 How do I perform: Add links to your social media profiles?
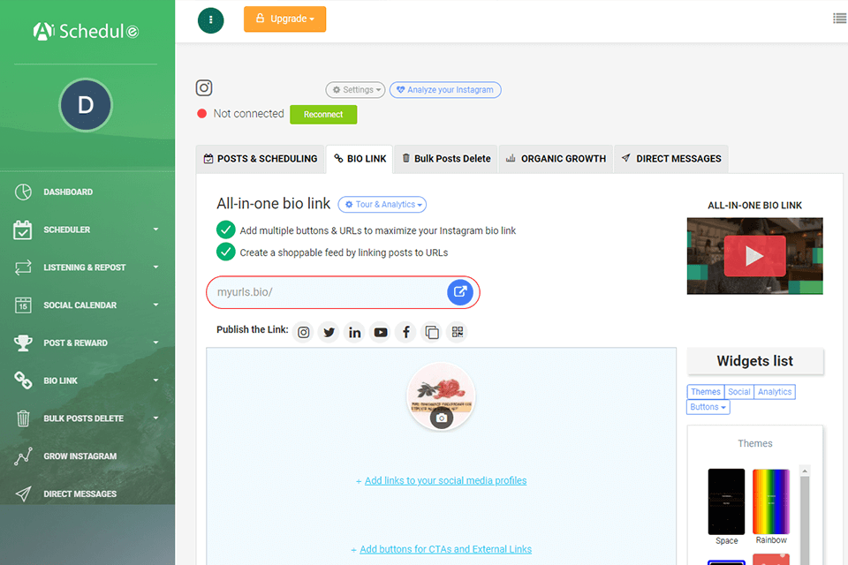[x=445, y=480]
